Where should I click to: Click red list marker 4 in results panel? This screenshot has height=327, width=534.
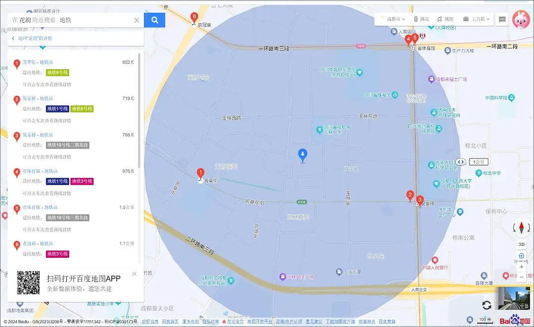click(x=17, y=172)
